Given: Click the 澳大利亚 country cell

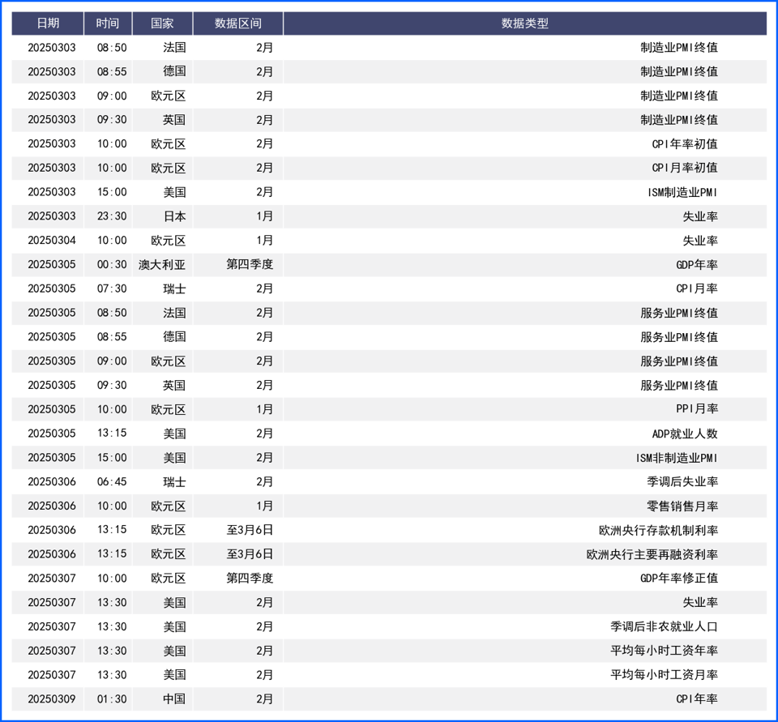Looking at the screenshot, I should pyautogui.click(x=162, y=264).
